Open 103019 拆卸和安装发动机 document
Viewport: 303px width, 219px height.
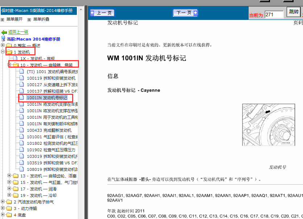[52, 156]
